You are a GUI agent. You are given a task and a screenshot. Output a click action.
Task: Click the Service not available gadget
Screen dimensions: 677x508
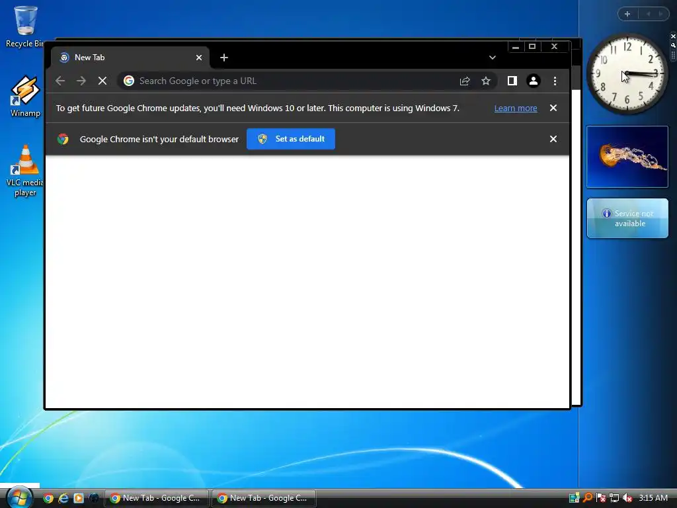pos(627,218)
